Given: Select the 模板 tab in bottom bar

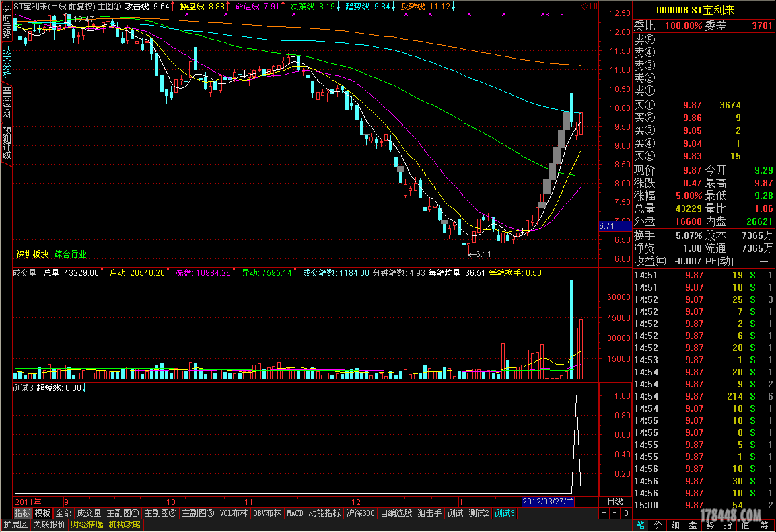Looking at the screenshot, I should point(42,513).
